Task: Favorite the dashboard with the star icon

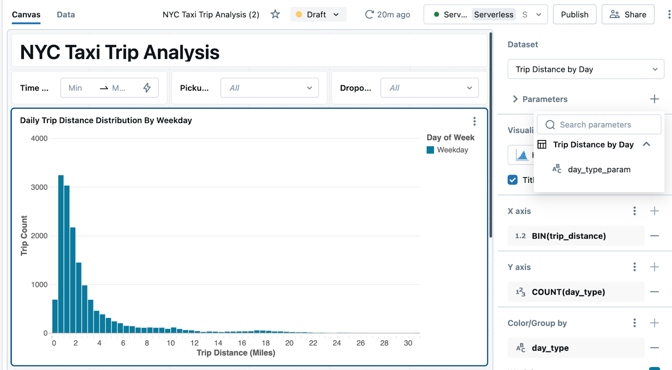Action: coord(275,14)
